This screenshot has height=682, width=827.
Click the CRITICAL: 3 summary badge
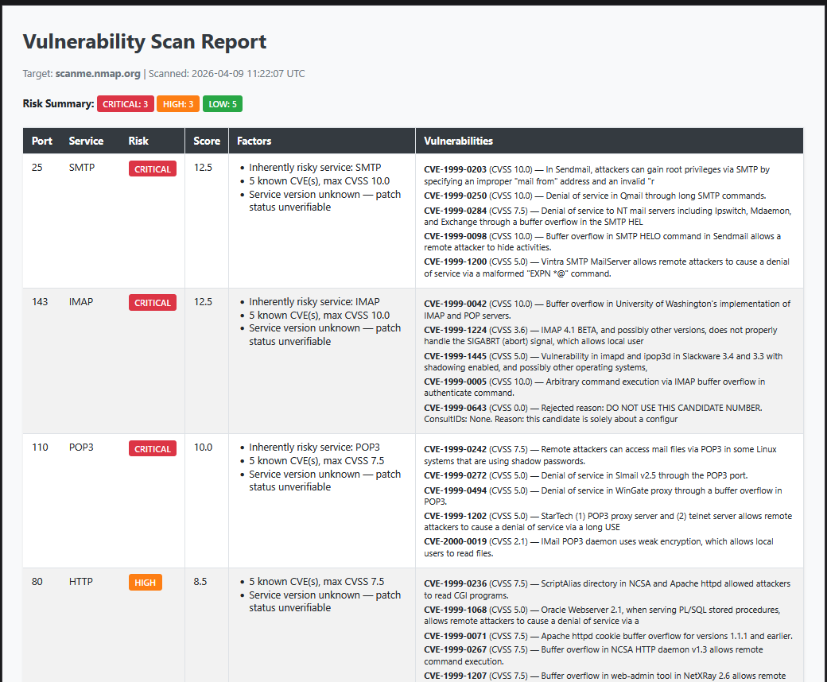[x=125, y=104]
